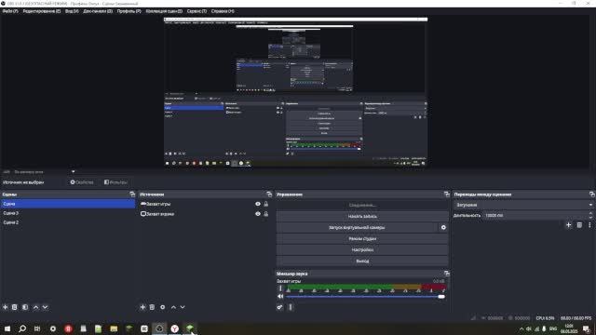Open scene filters icon in Scenes toolbar
Viewport: 596px width, 335px height.
click(x=25, y=307)
